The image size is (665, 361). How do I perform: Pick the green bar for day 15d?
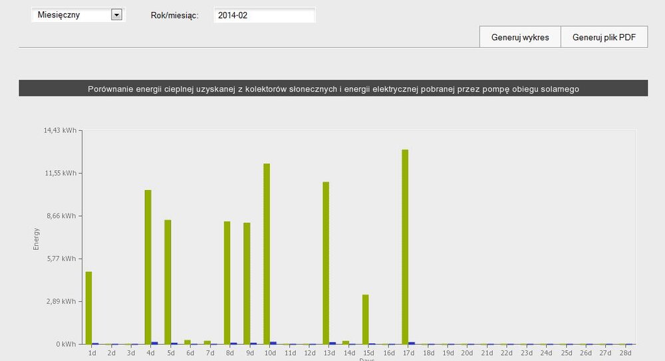[x=366, y=319]
